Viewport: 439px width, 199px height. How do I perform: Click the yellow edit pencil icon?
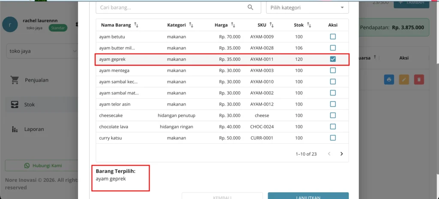coord(404,80)
